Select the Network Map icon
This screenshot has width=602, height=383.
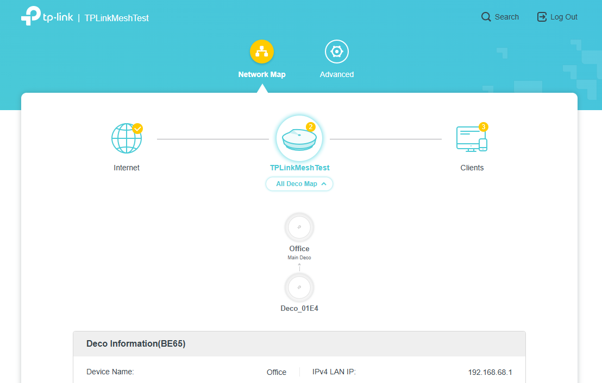[262, 52]
